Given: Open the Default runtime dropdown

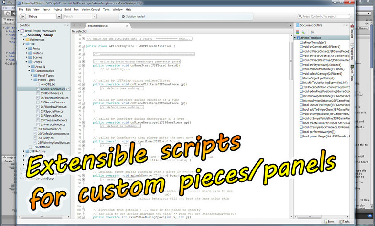Looking at the screenshot, I should click(x=94, y=17).
